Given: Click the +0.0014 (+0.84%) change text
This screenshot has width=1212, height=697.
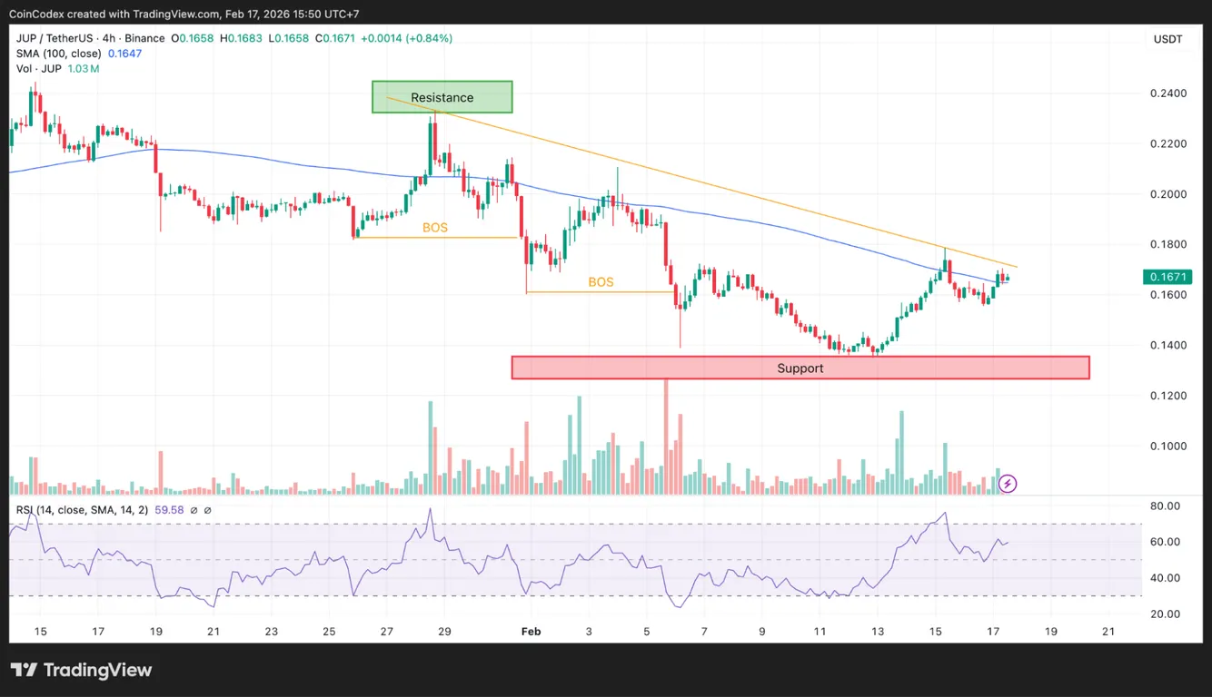Looking at the screenshot, I should click(x=406, y=38).
